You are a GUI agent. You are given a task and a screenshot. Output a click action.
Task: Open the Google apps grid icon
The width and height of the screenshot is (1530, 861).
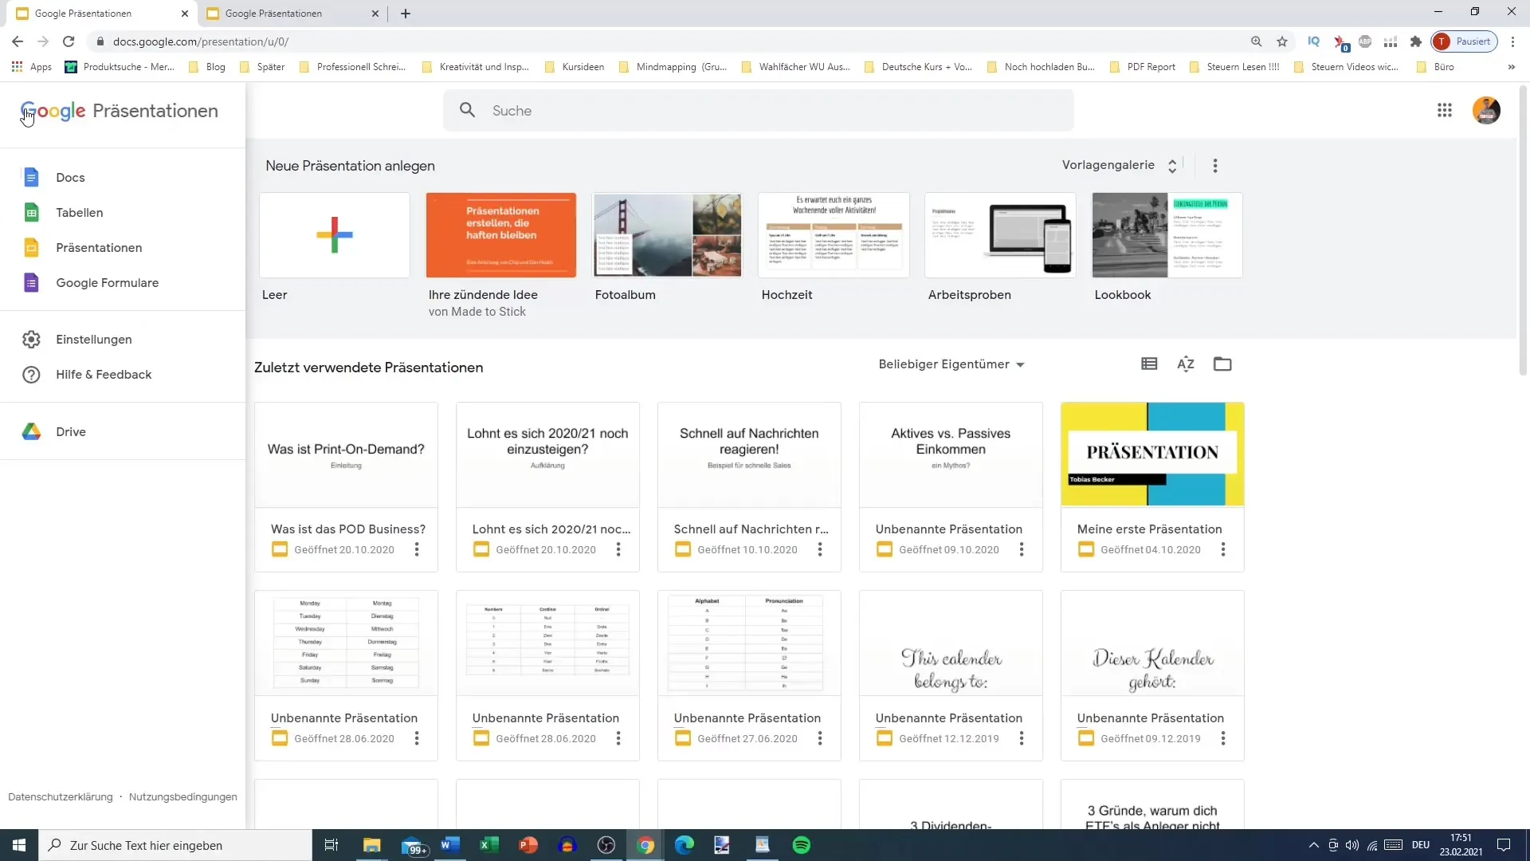[x=1444, y=111]
